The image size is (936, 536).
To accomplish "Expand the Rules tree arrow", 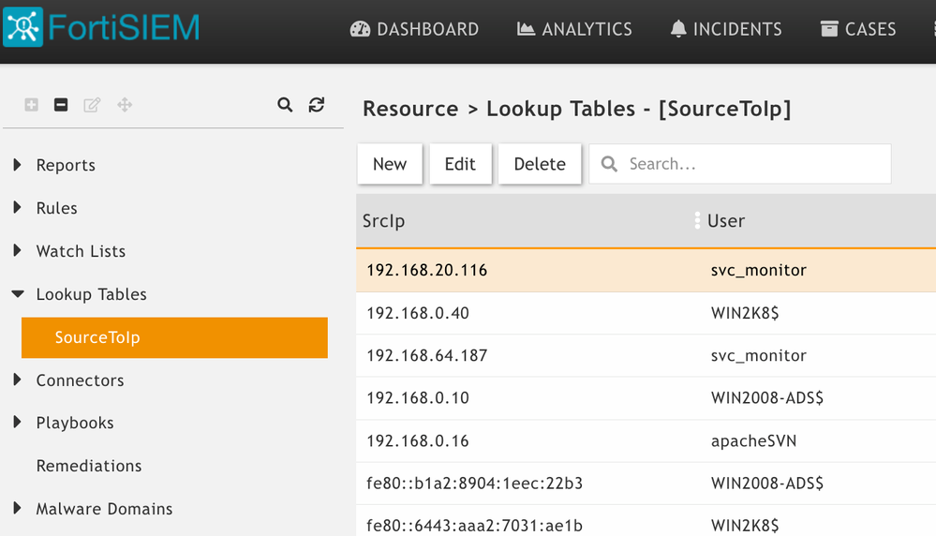I will tap(18, 208).
